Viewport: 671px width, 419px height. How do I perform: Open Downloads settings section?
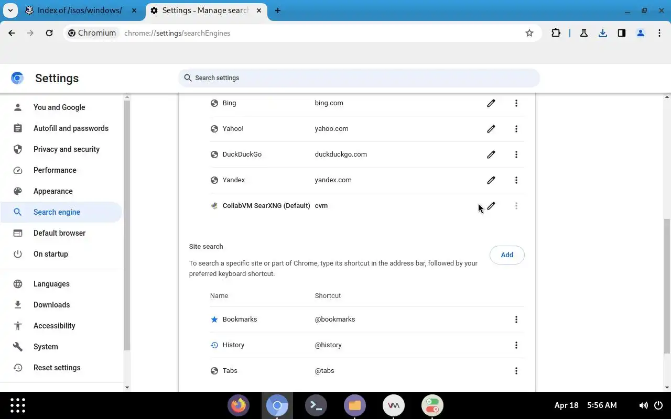[x=61, y=305]
